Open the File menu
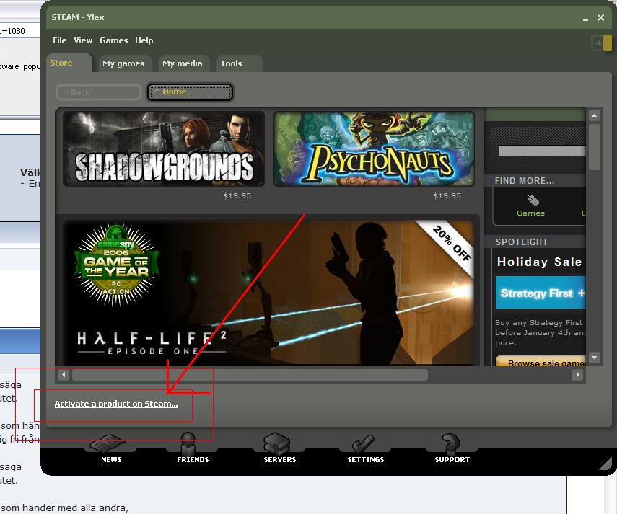The height and width of the screenshot is (514, 617). click(x=59, y=40)
